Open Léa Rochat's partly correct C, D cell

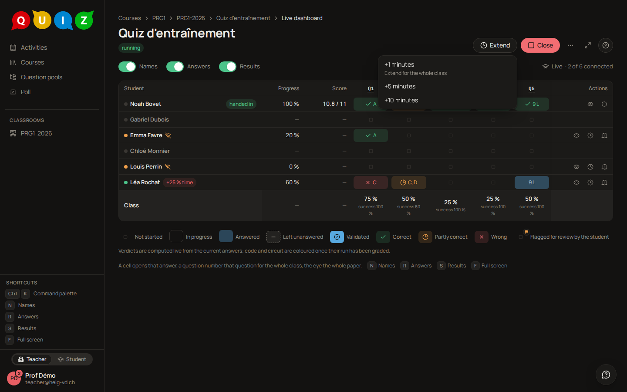[x=409, y=182]
